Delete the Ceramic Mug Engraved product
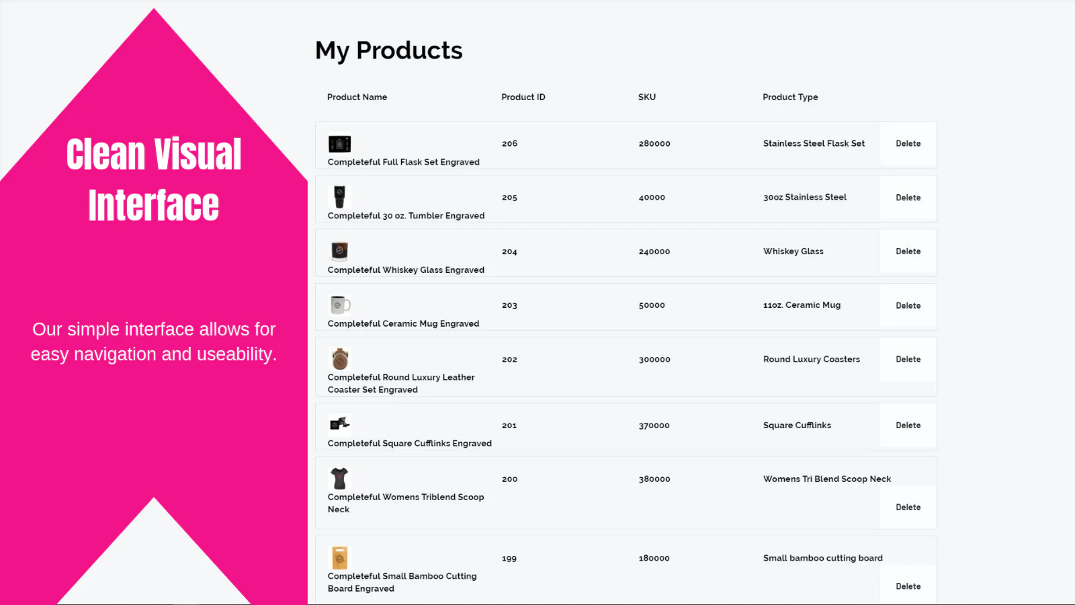Image resolution: width=1075 pixels, height=605 pixels. point(908,305)
